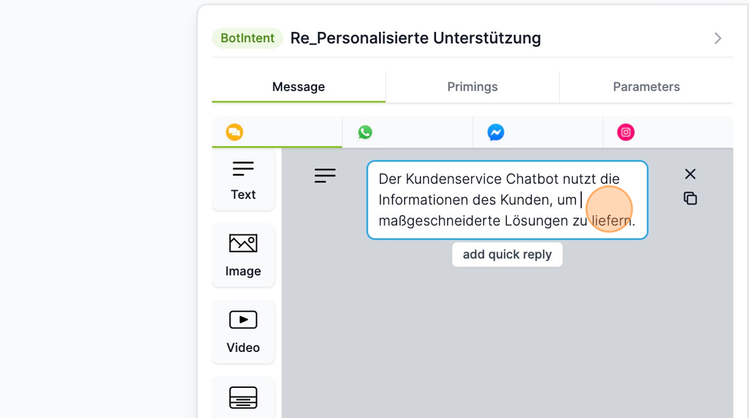
Task: Switch to the WhatsApp channel
Action: click(365, 132)
